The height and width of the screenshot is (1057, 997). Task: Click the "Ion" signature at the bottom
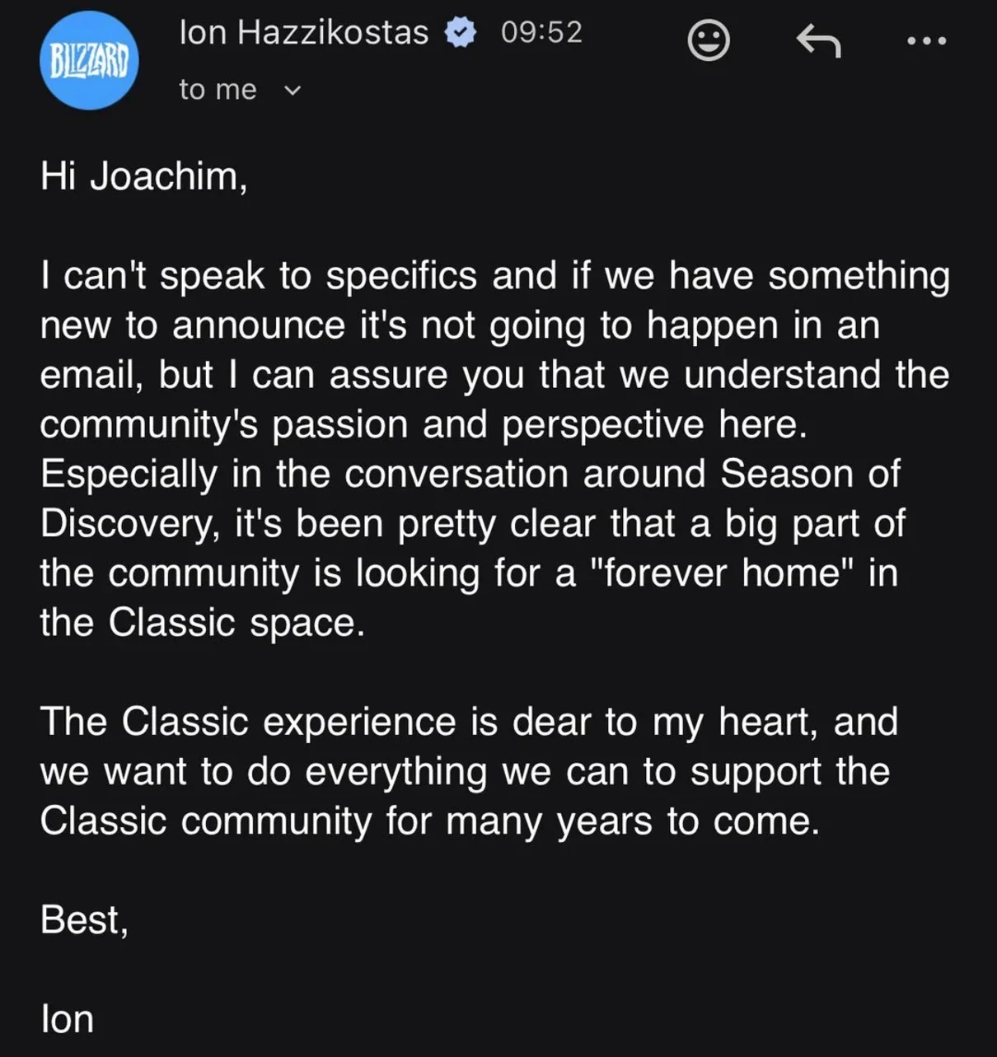pos(67,1019)
